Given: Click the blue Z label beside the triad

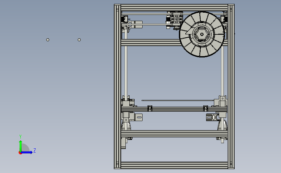Looking at the screenshot, I should [35, 150].
